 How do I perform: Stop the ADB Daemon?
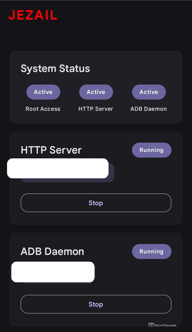point(96,304)
